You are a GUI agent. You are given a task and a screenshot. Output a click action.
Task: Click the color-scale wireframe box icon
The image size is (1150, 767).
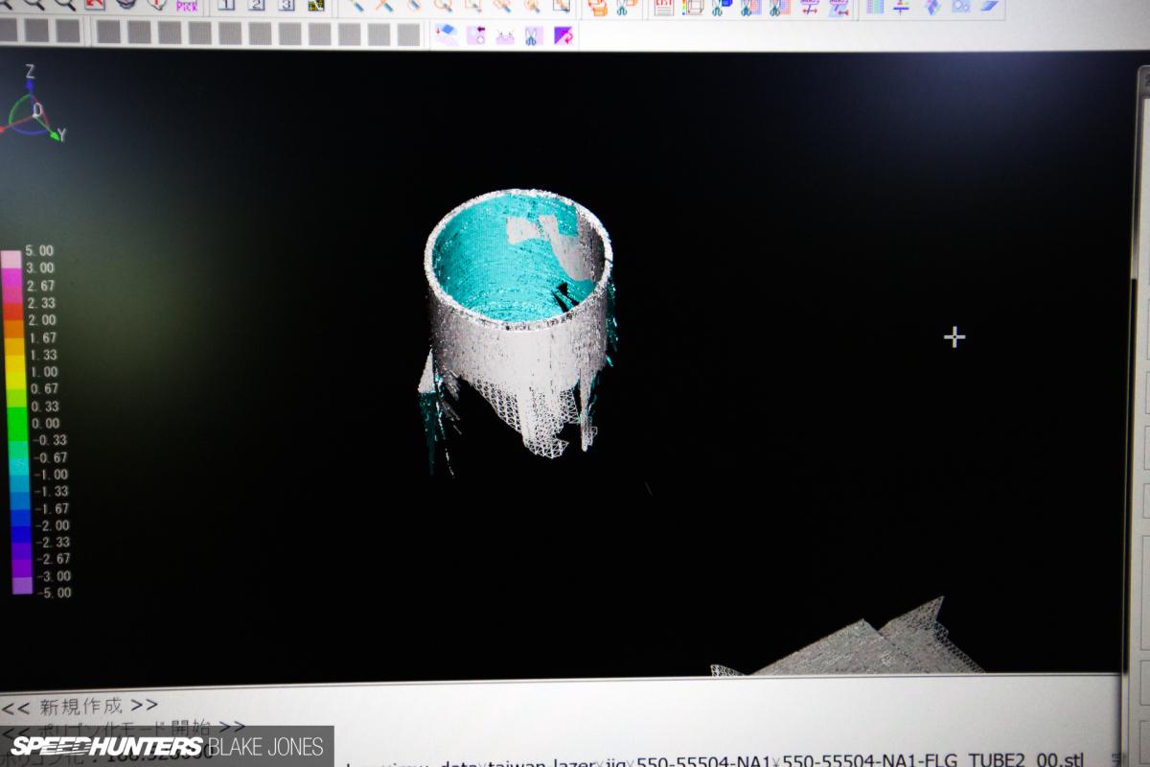click(693, 6)
